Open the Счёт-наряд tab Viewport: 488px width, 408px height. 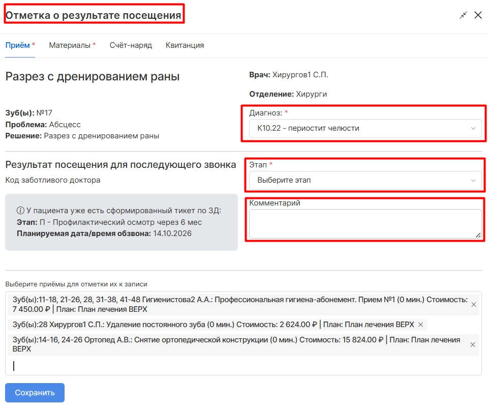point(131,45)
